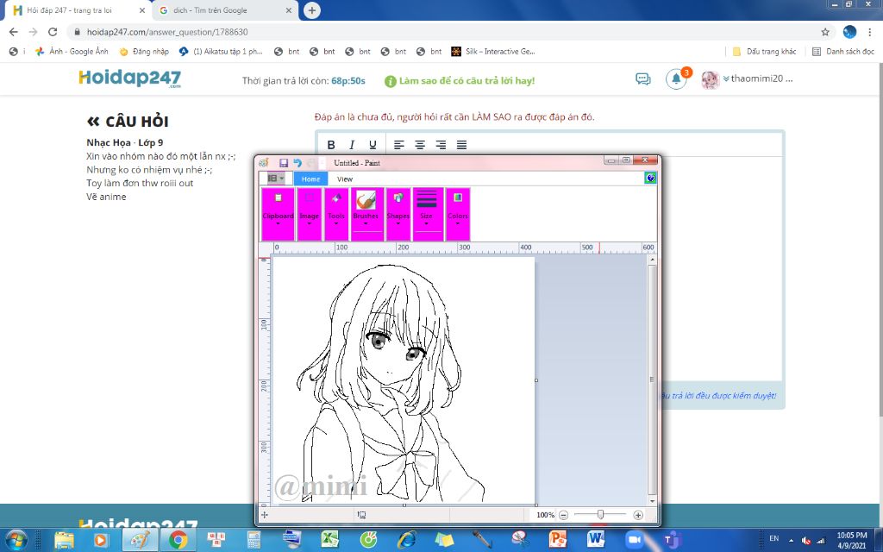Viewport: 883px width, 552px height.
Task: Click the cursor position icon in Paint status bar
Action: click(x=265, y=515)
